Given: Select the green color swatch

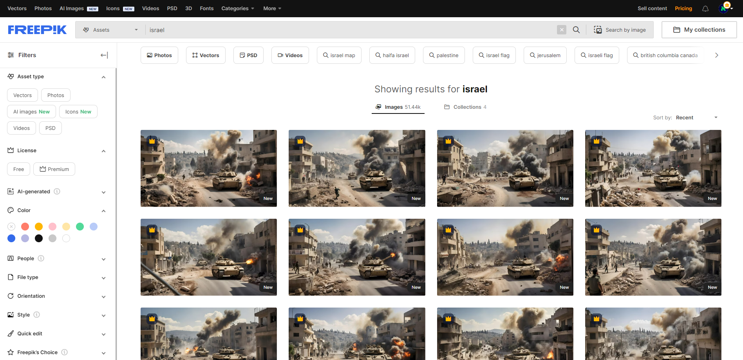Looking at the screenshot, I should pos(80,227).
